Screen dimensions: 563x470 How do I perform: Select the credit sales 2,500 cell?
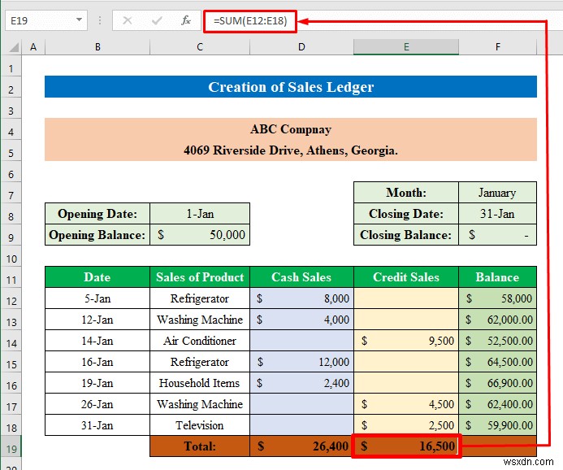(x=406, y=425)
